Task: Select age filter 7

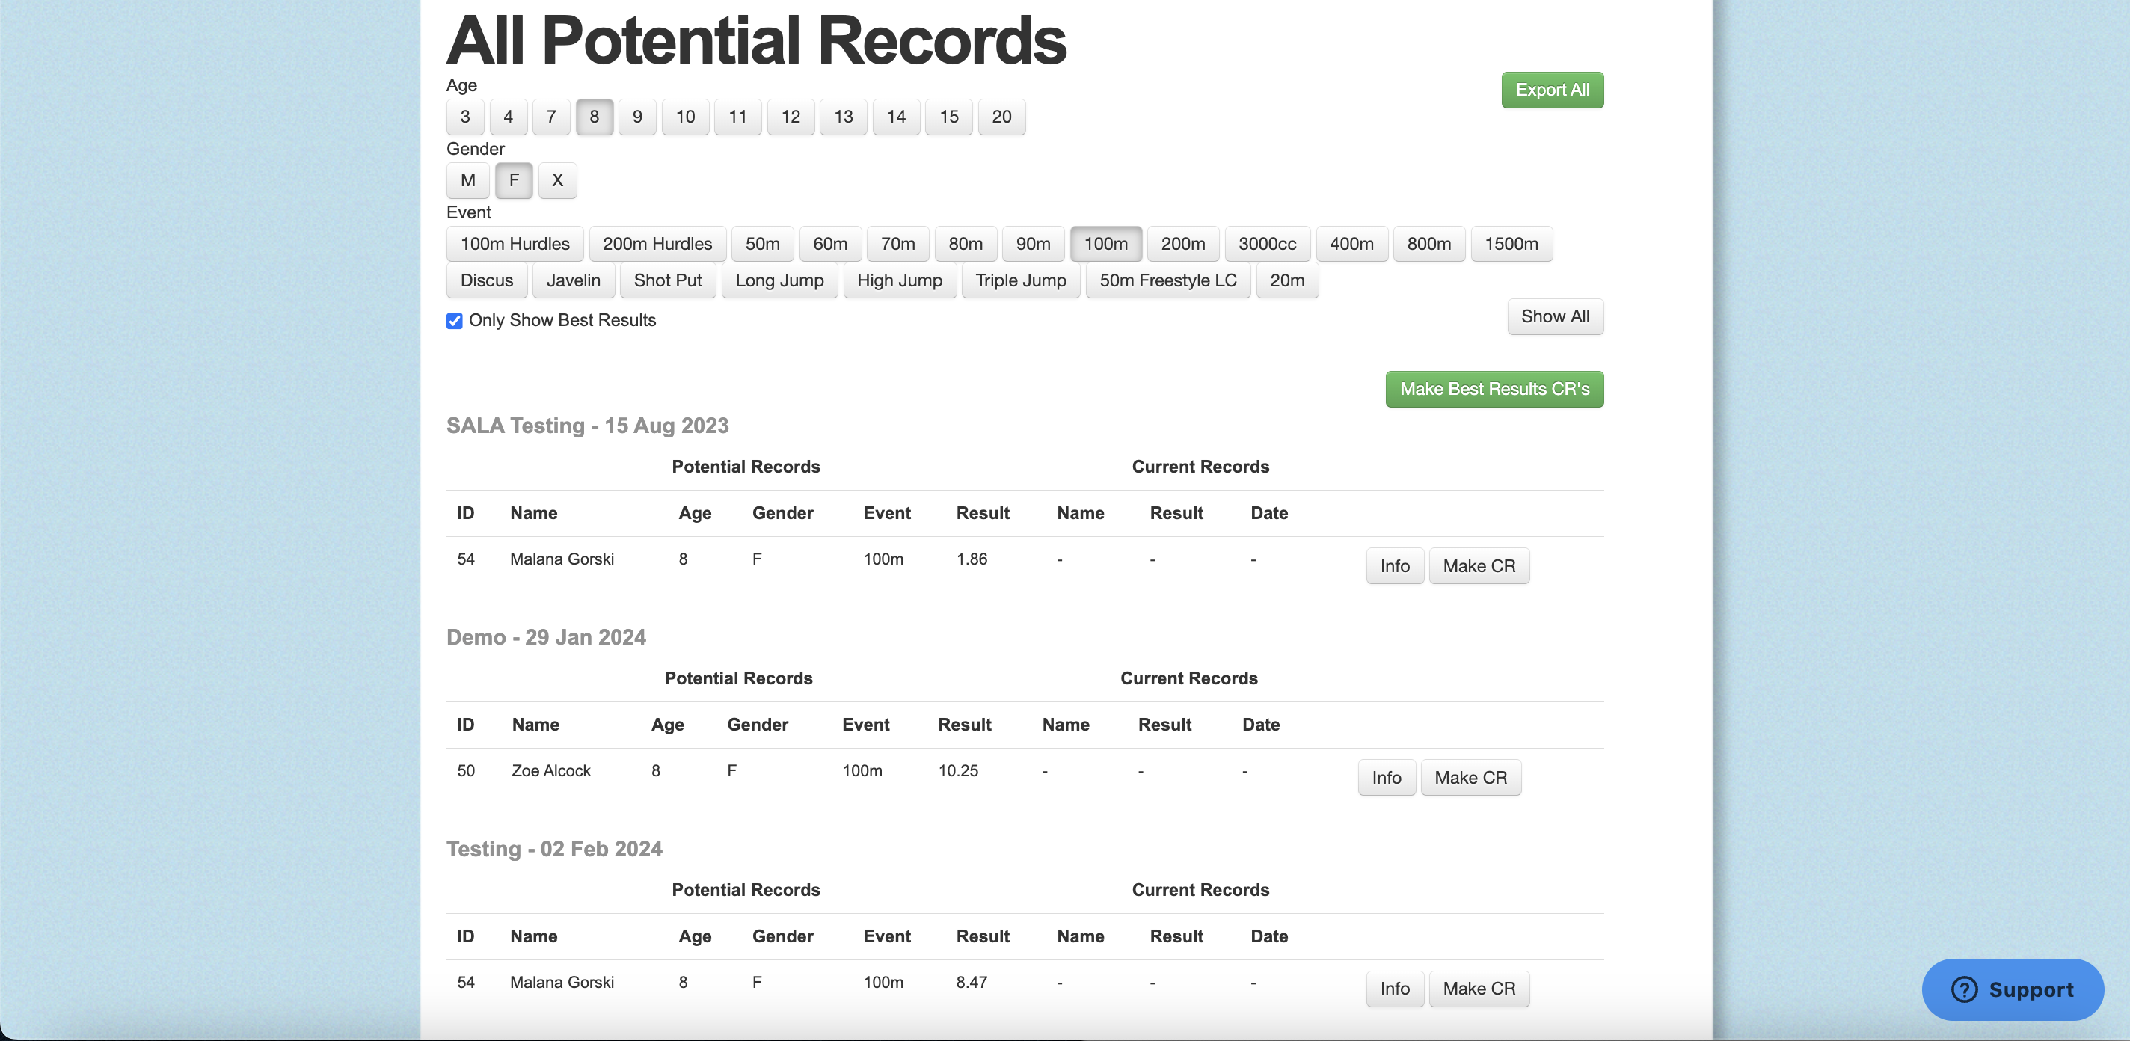Action: coord(551,117)
